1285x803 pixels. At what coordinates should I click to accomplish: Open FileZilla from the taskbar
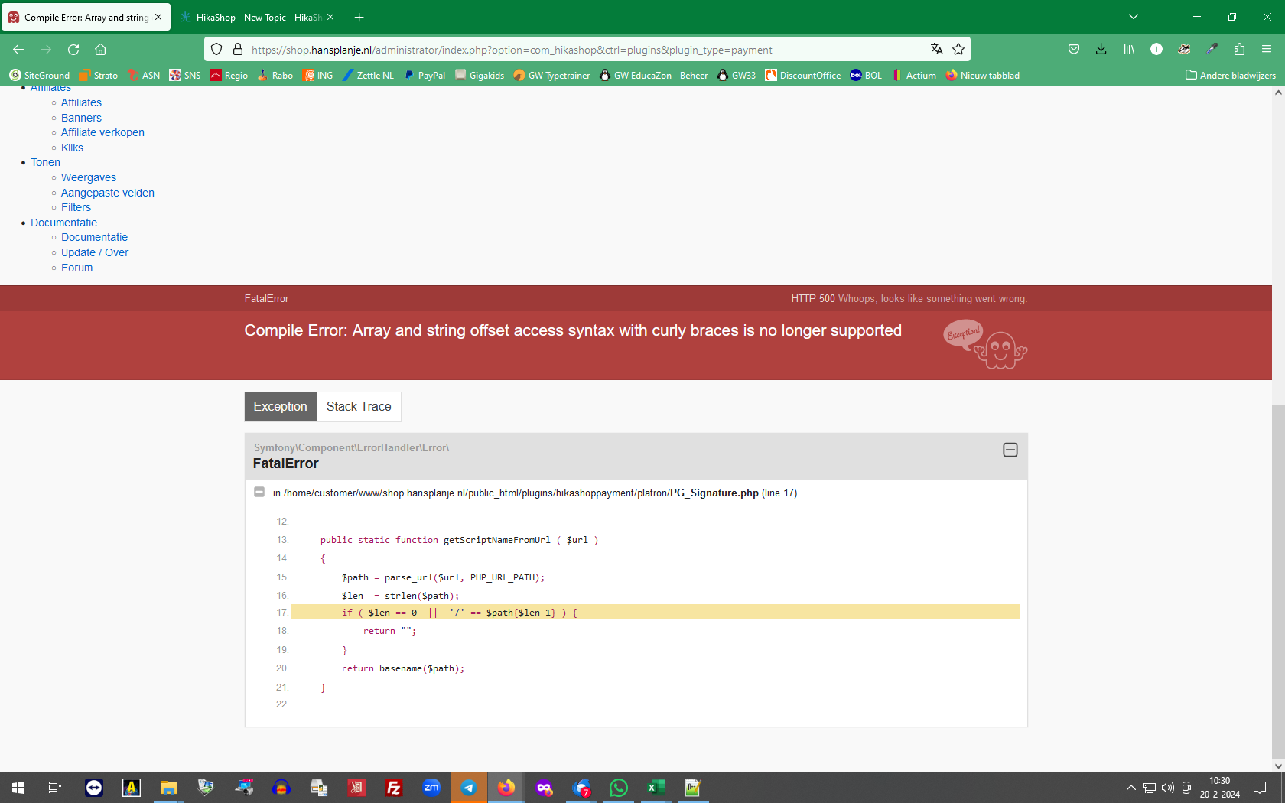click(394, 788)
